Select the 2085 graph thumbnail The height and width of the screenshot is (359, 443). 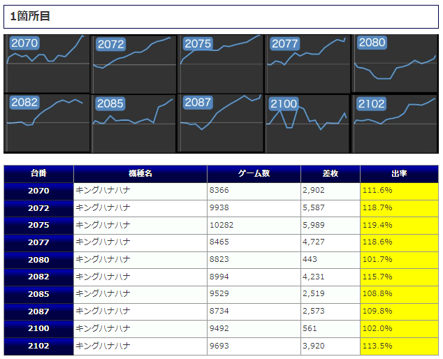[x=133, y=124]
